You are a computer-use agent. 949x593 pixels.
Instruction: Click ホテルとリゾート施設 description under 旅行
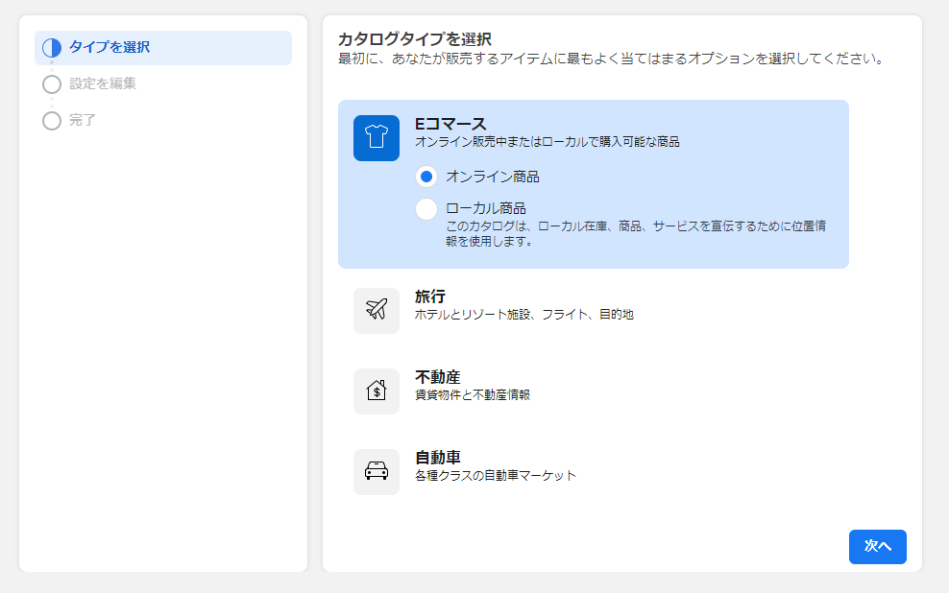(524, 315)
